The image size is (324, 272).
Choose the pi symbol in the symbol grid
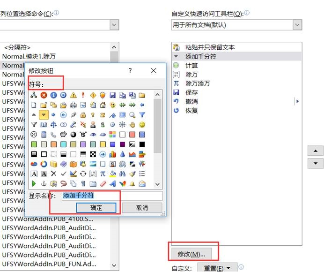click(103, 174)
